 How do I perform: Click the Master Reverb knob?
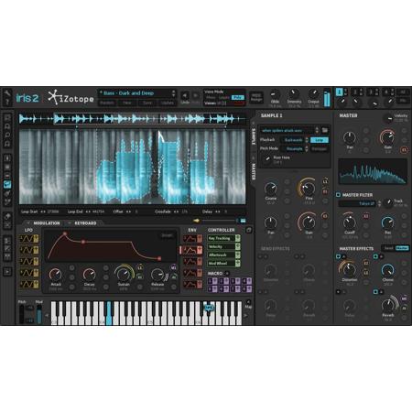(x=388, y=305)
